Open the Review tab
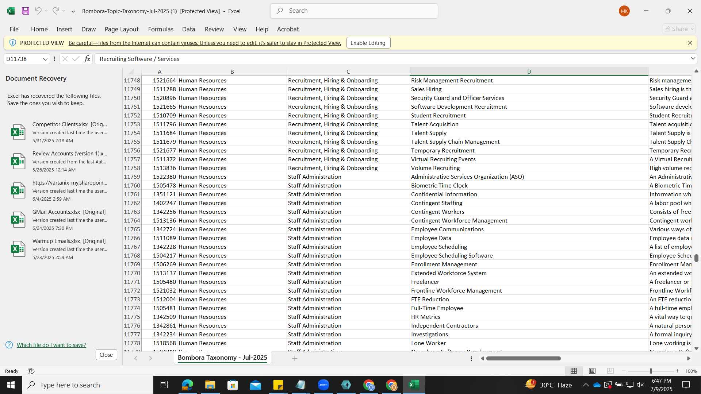 214,29
